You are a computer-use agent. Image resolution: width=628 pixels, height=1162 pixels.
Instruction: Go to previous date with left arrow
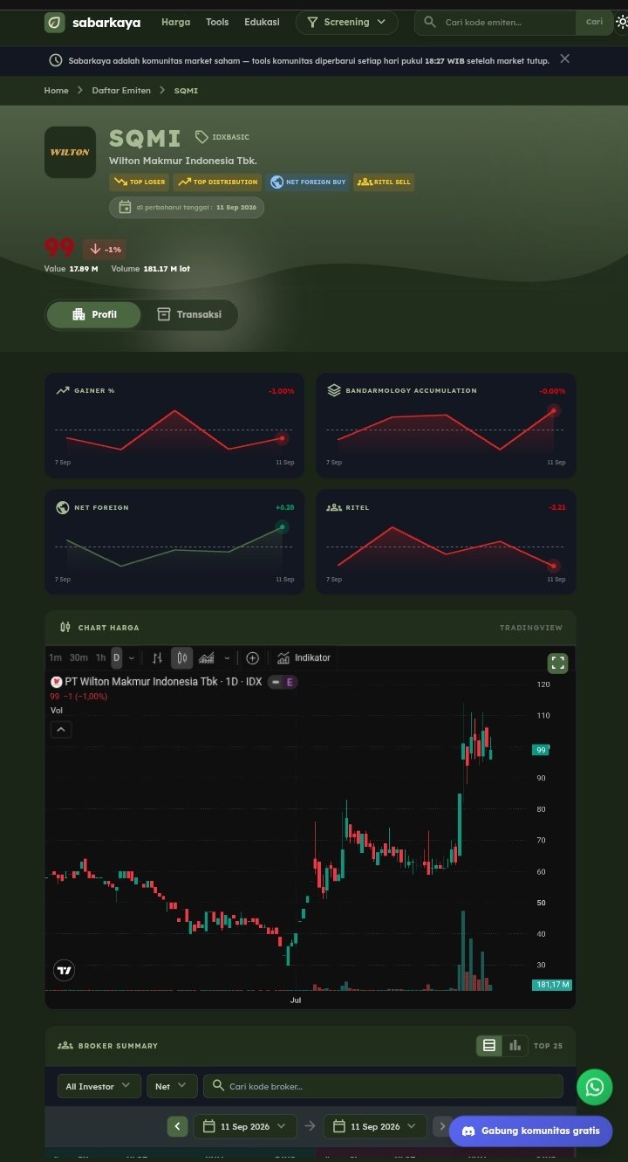[178, 1126]
